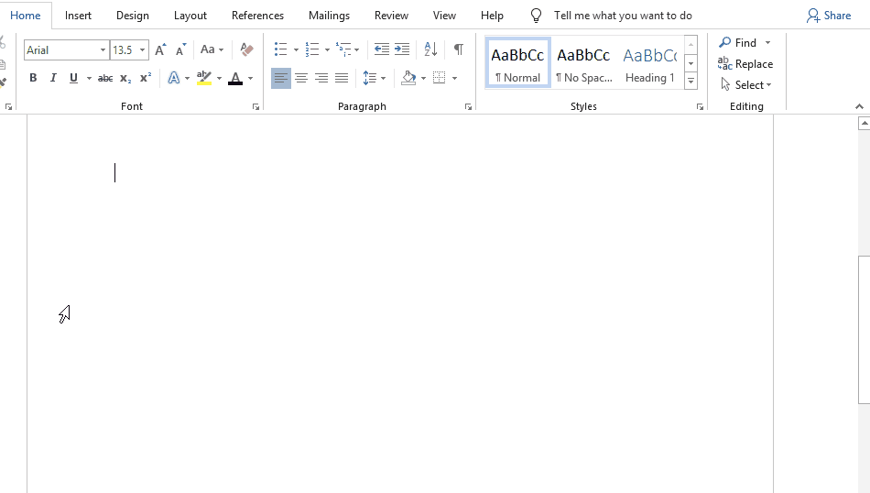Click Replace in Editing group

(745, 64)
